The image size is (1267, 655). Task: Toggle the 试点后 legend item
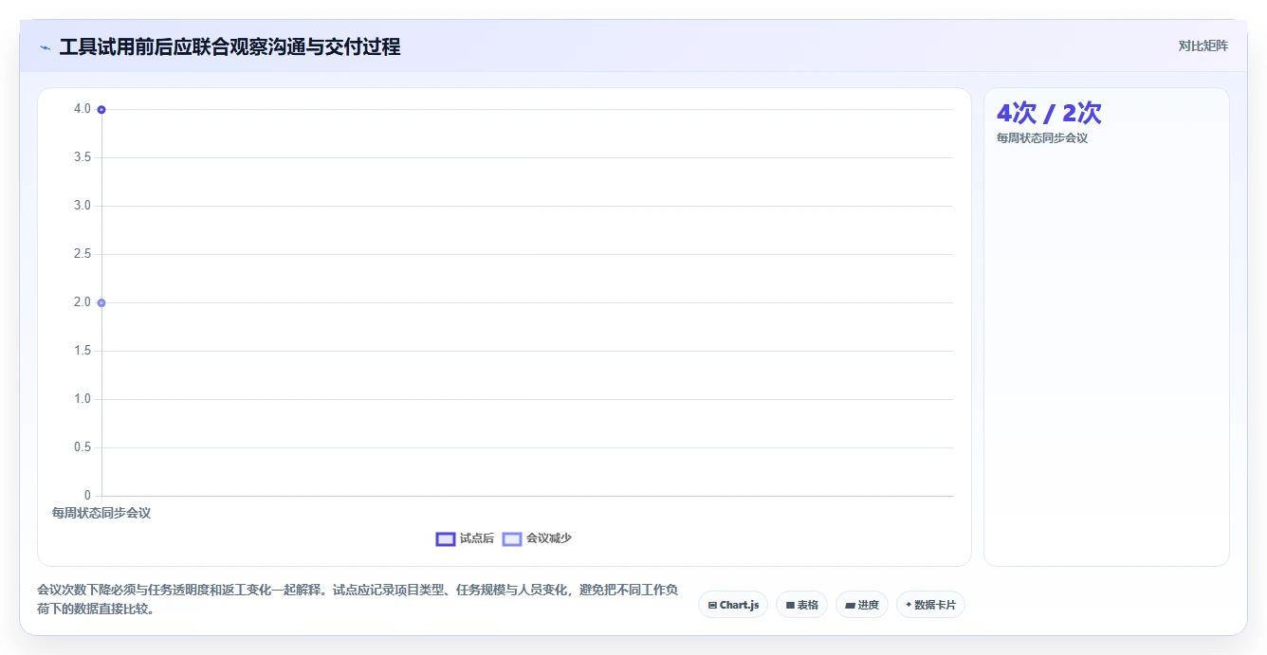[x=465, y=538]
